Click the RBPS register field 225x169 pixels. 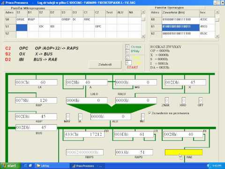(x=85, y=152)
